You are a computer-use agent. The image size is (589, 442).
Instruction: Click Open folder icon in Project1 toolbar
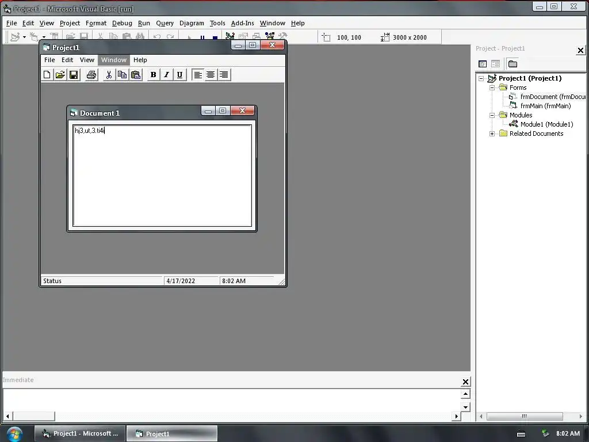click(x=60, y=75)
